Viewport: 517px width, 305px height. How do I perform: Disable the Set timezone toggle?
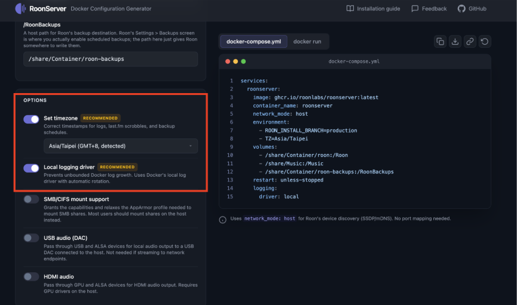pyautogui.click(x=31, y=119)
